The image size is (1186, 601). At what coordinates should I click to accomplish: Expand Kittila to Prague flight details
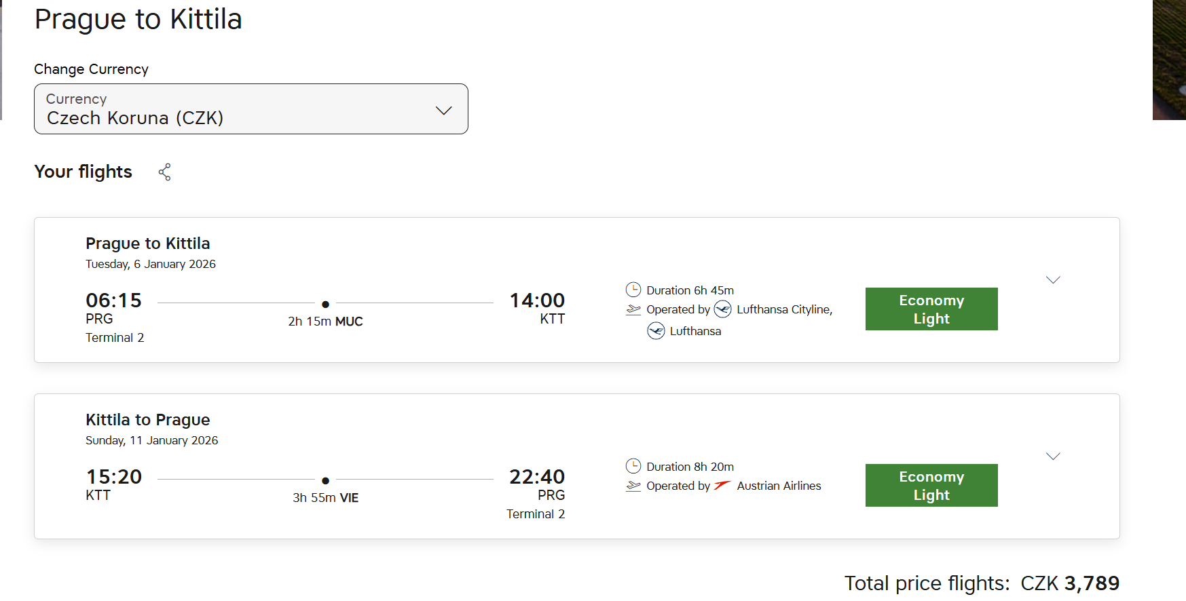(x=1053, y=457)
